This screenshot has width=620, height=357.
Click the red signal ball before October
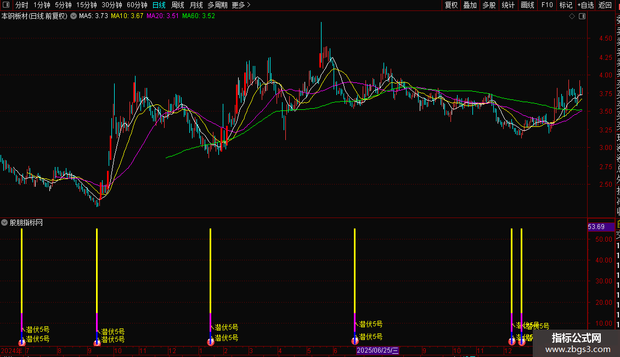tap(97, 343)
